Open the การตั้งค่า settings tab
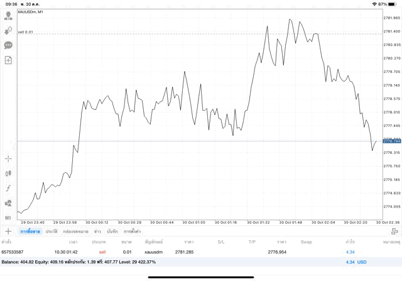The height and width of the screenshot is (281, 402). [x=133, y=232]
